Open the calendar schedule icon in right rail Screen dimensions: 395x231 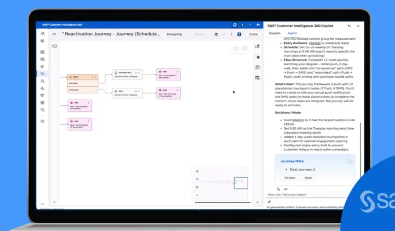click(x=257, y=78)
